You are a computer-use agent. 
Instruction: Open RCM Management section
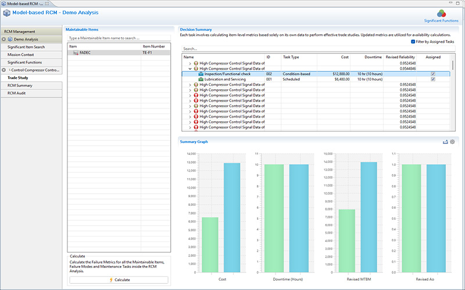tap(31, 31)
